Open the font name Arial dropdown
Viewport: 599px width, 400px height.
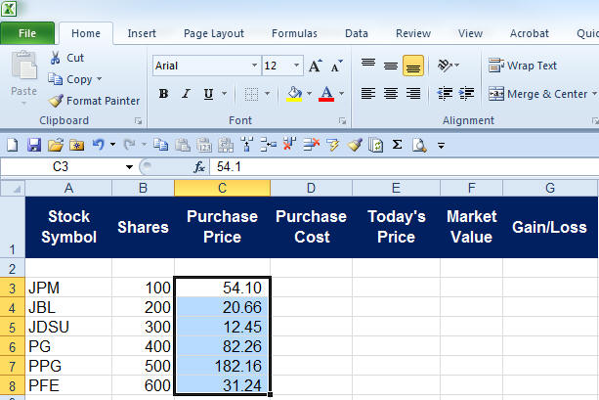click(x=250, y=66)
